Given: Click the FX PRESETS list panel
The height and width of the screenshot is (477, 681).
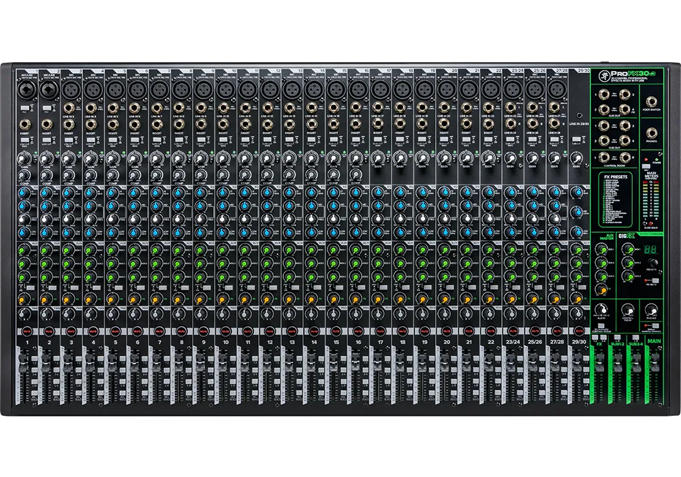Looking at the screenshot, I should [x=616, y=200].
